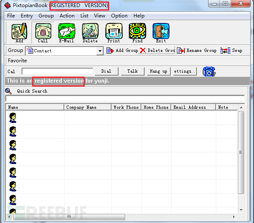Click the Add Group icon button
The image size is (254, 223).
coord(122,51)
